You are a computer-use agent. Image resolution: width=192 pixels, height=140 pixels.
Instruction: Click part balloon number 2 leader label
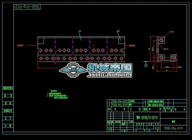(118, 30)
